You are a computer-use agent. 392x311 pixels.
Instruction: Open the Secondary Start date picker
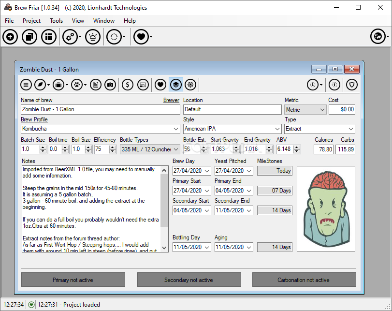tap(207, 210)
